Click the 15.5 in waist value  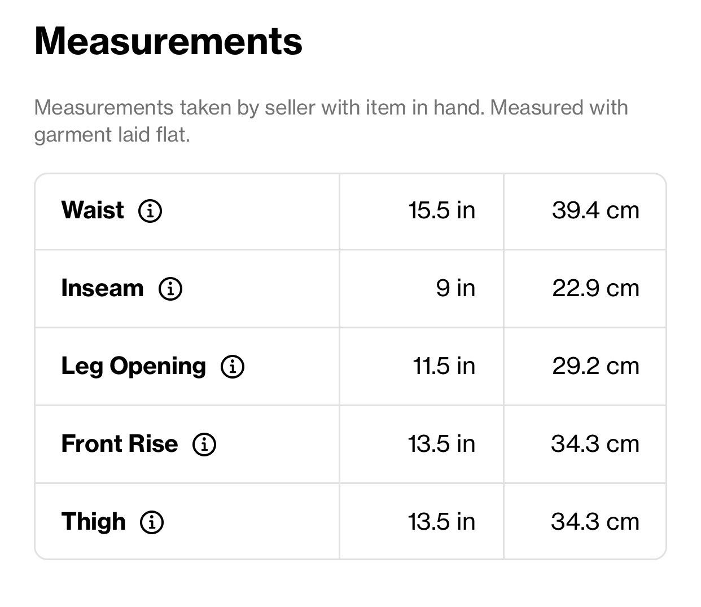pyautogui.click(x=442, y=210)
